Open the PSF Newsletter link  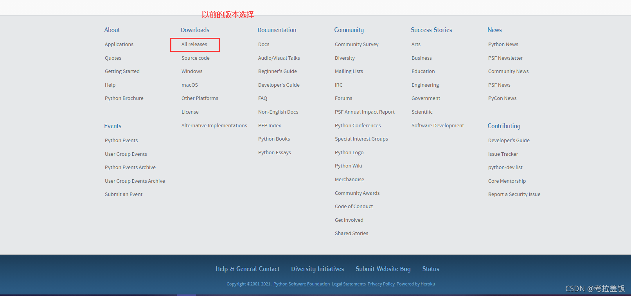pos(505,58)
